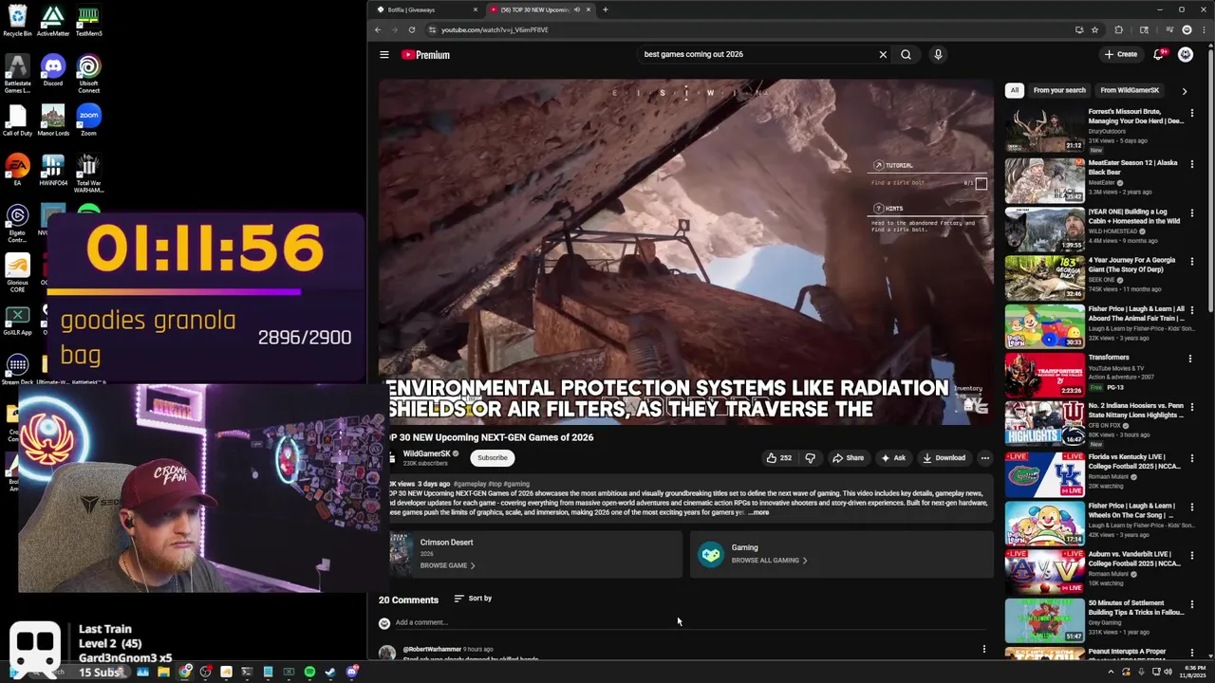Select From WildGamerSK chip
This screenshot has height=683, width=1215.
pos(1130,90)
